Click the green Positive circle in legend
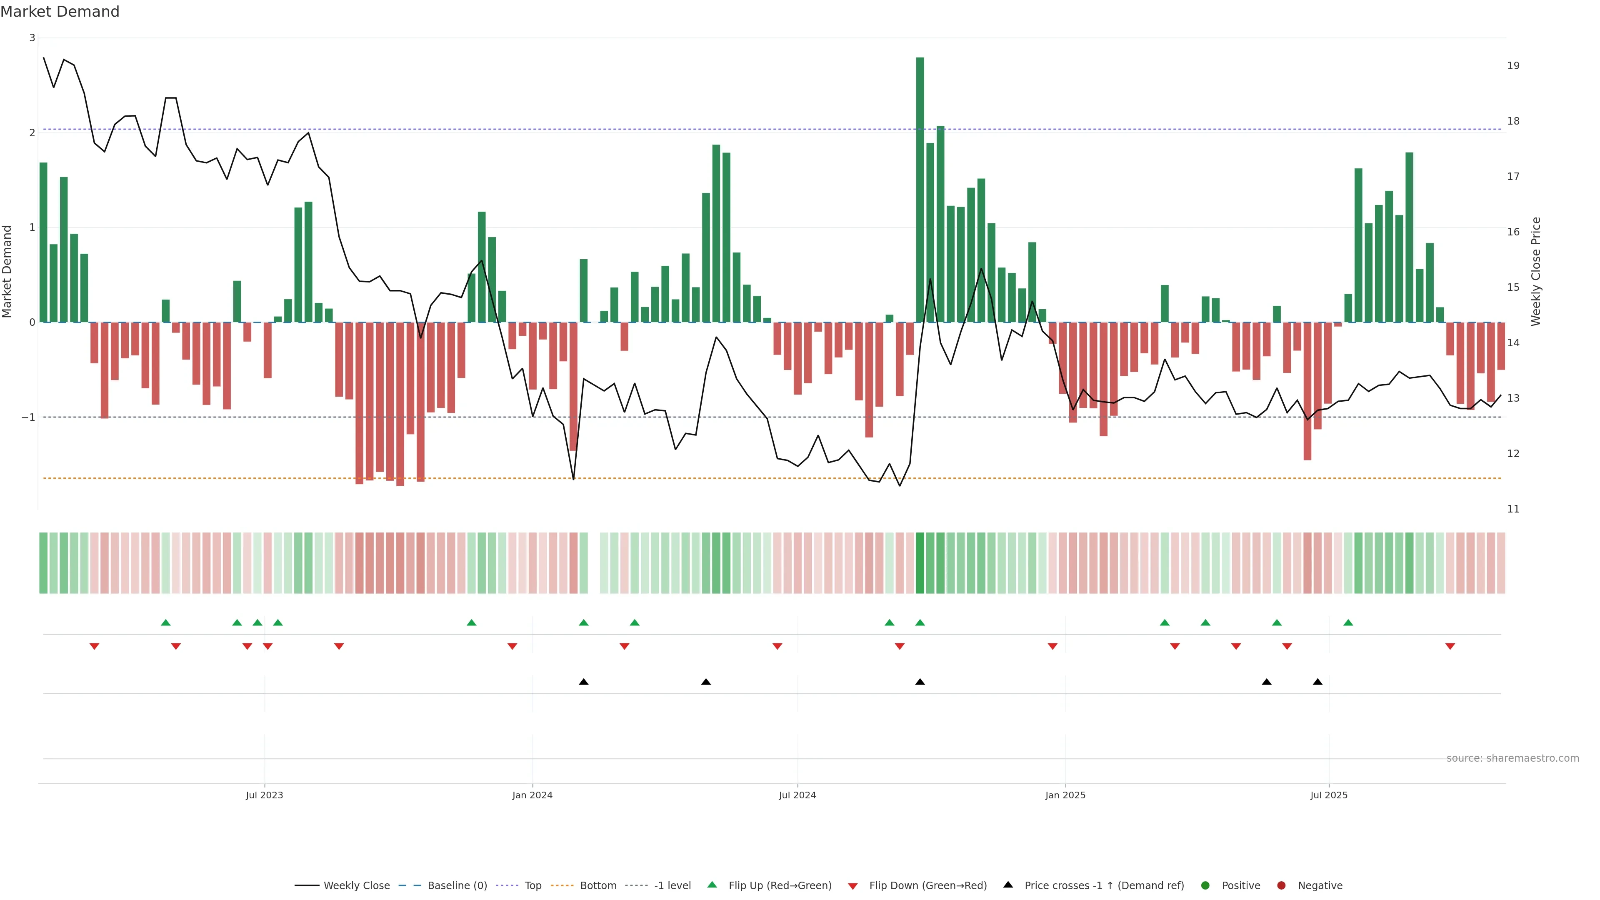The image size is (1600, 900). 1205,886
